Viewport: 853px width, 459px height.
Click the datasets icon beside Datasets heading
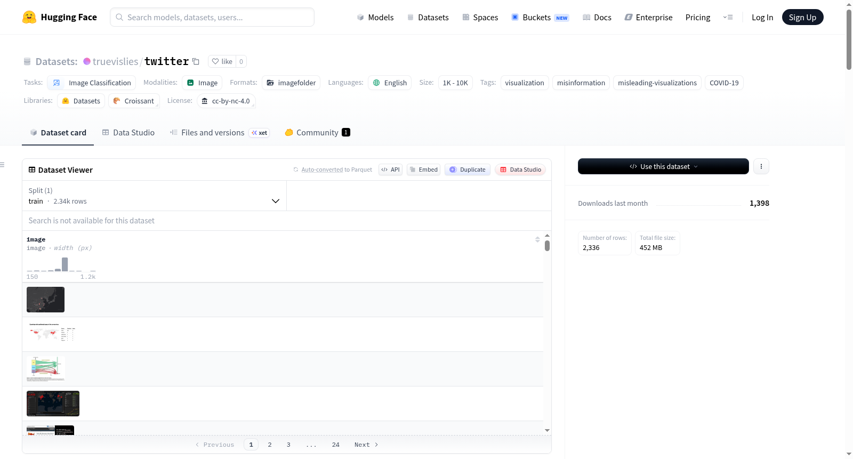[x=27, y=61]
